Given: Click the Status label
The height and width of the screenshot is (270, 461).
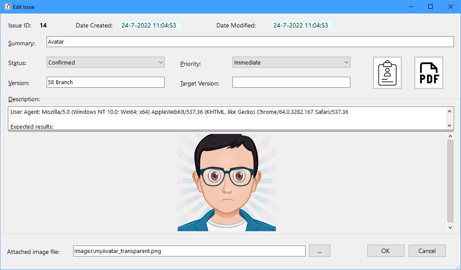Looking at the screenshot, I should 17,63.
